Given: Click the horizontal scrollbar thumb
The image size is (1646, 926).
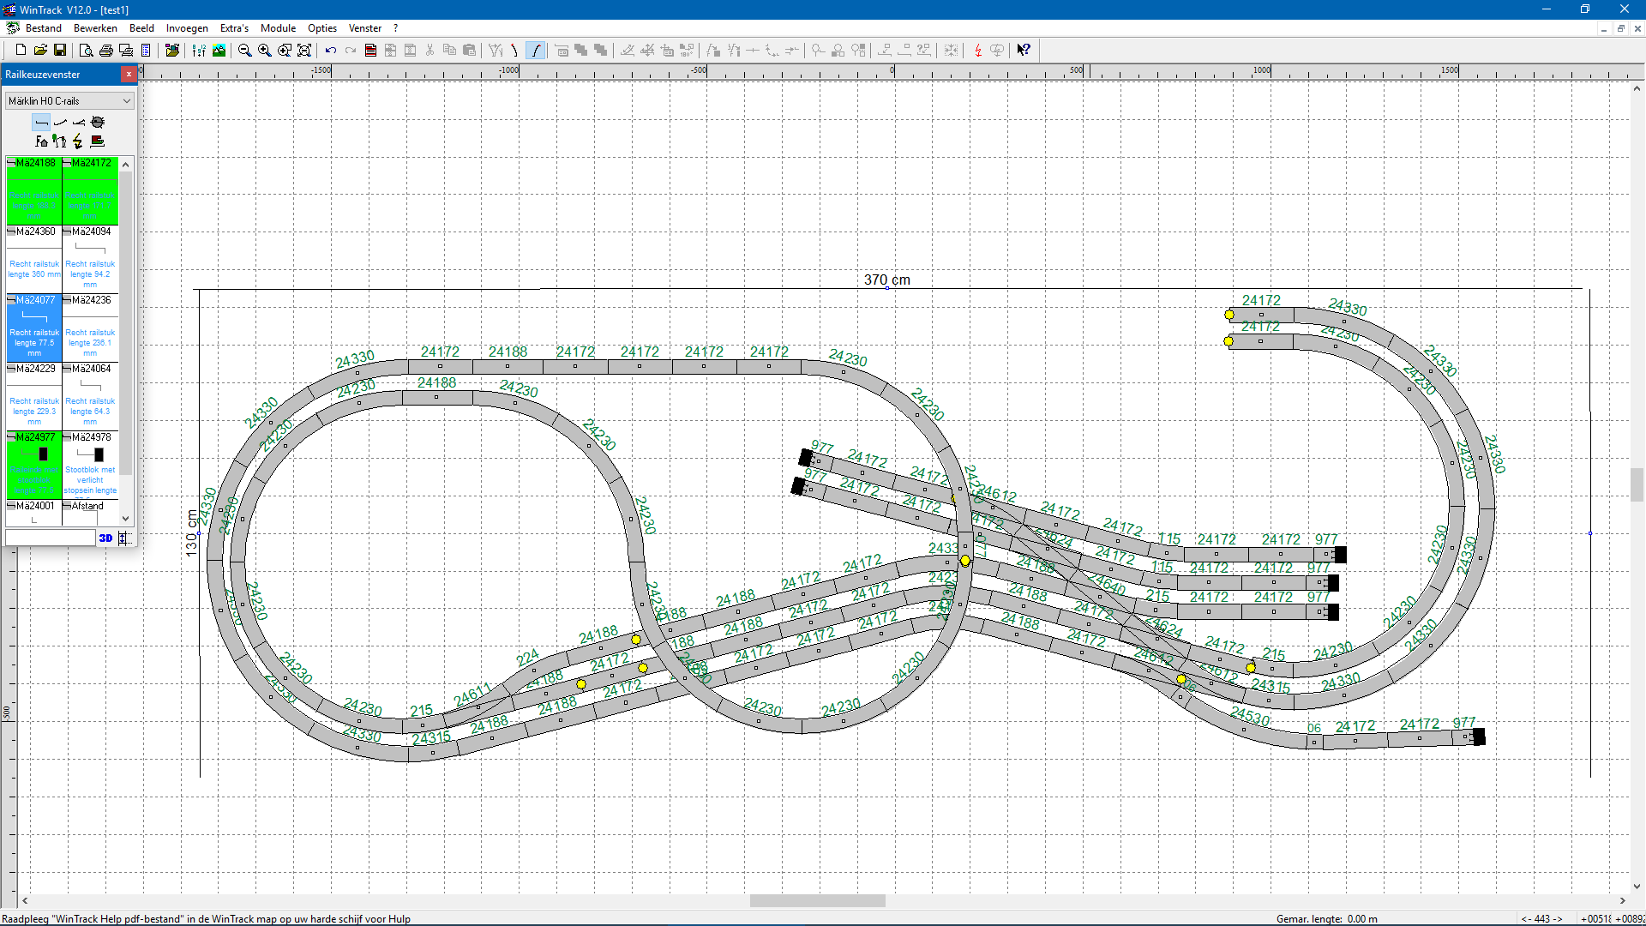Looking at the screenshot, I should click(817, 901).
